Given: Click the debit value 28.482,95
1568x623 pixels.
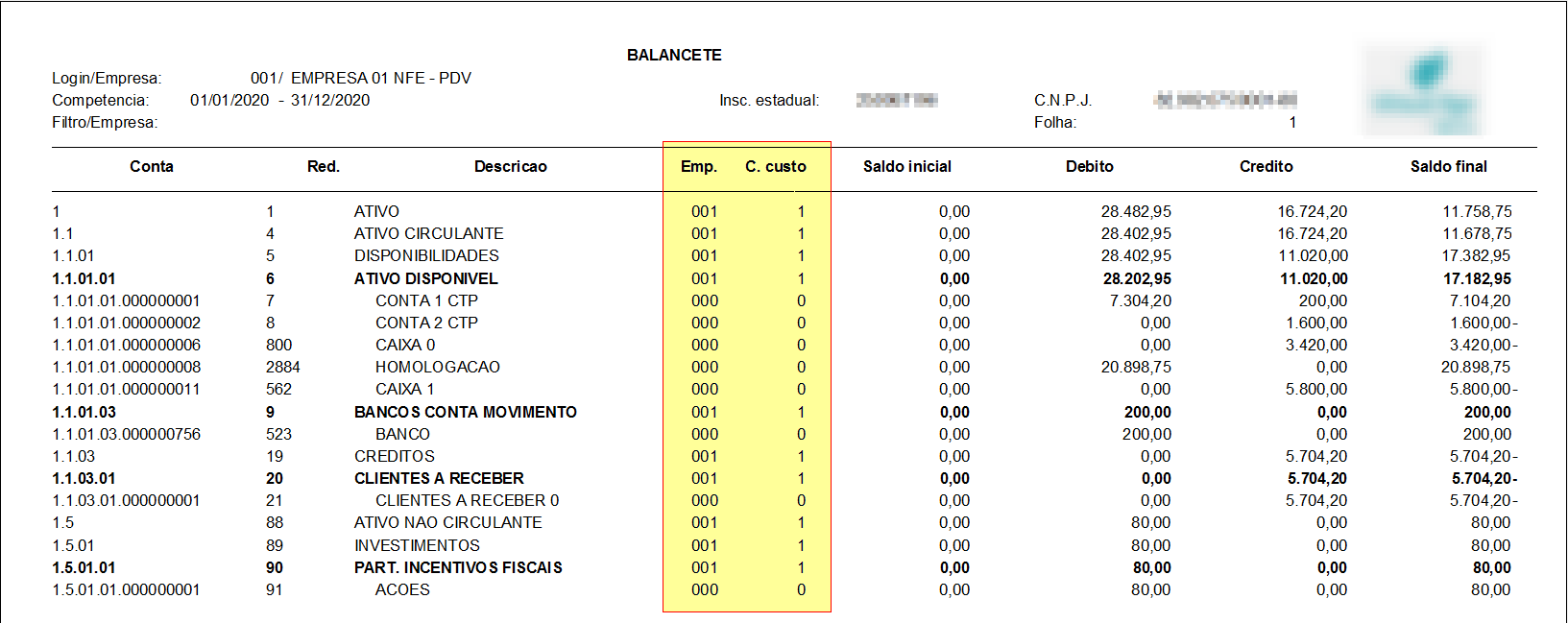Looking at the screenshot, I should 1136,211.
